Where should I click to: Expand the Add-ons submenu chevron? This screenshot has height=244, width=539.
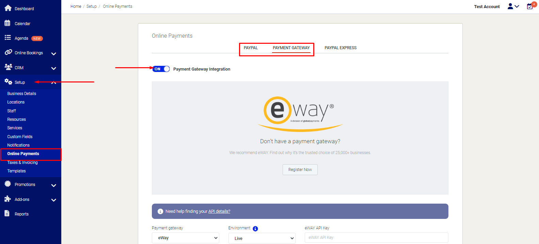coord(53,200)
